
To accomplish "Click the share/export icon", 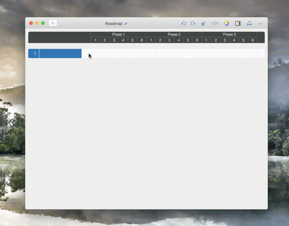I will click(x=249, y=23).
